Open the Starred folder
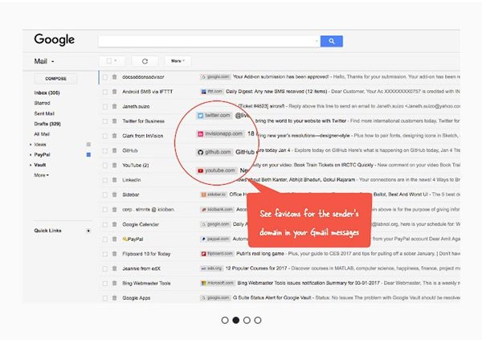 42,103
